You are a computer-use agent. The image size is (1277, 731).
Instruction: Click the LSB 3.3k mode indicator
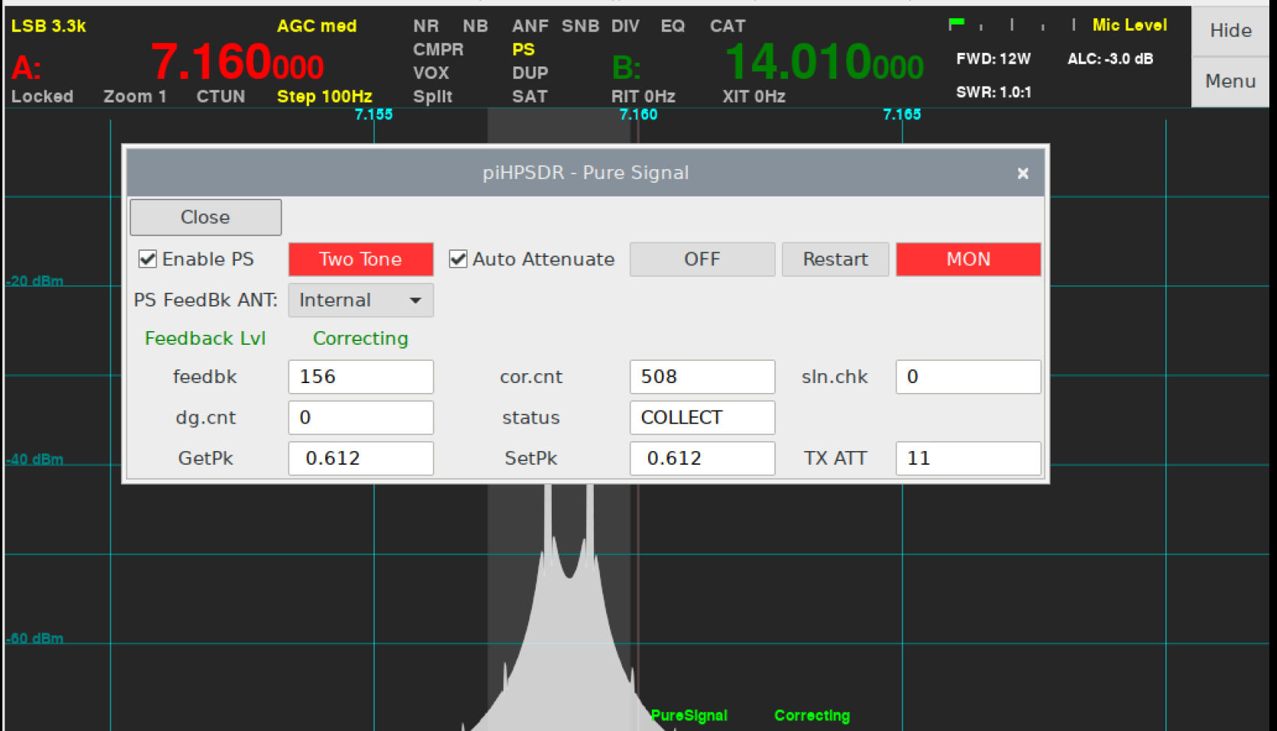pos(48,26)
